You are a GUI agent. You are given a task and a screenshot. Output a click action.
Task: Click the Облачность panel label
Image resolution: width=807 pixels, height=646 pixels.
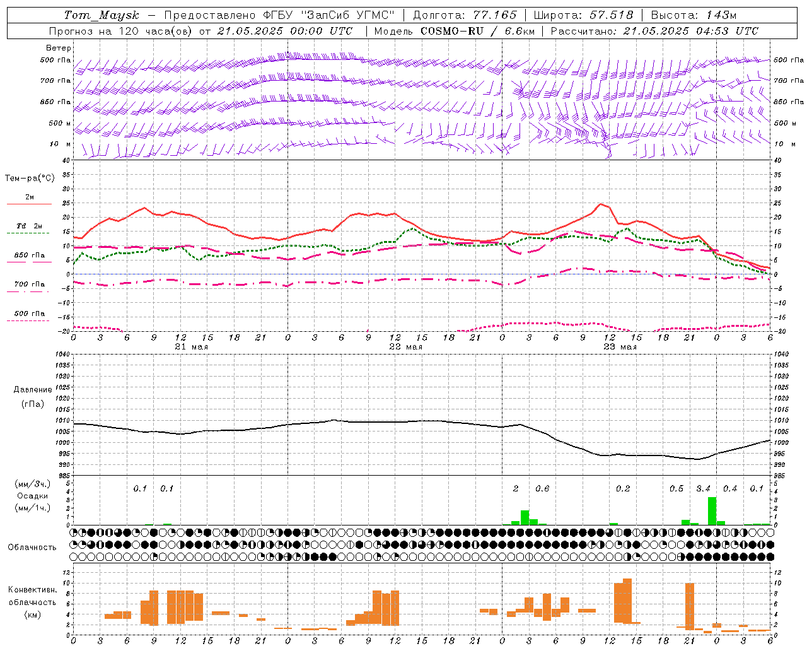(x=32, y=547)
